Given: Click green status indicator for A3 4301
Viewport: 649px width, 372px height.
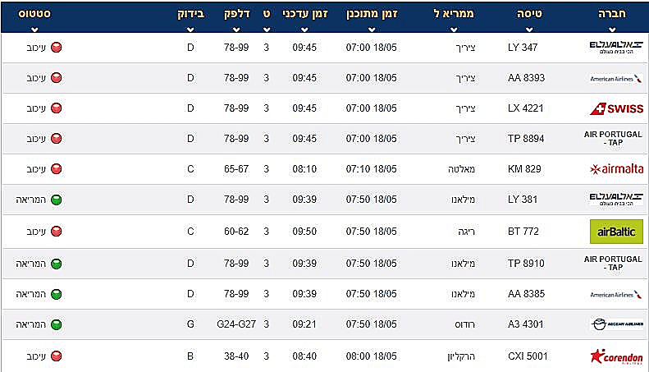Looking at the screenshot, I should (57, 324).
